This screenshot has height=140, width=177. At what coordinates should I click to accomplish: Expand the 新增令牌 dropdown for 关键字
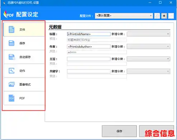click(x=148, y=71)
